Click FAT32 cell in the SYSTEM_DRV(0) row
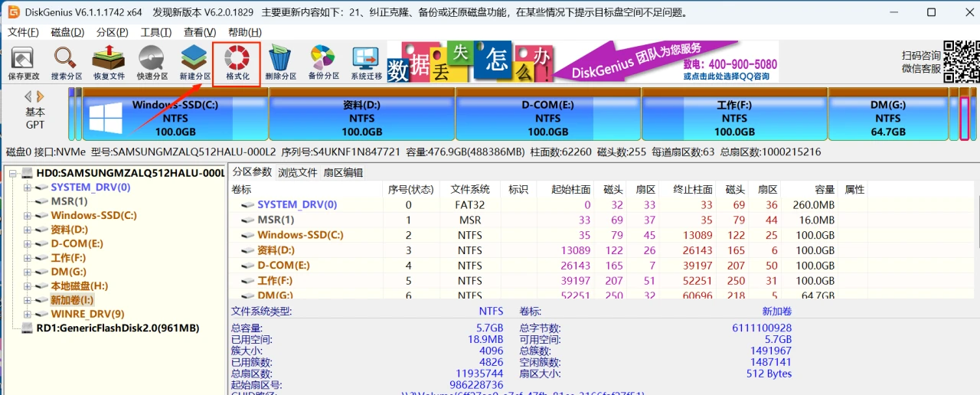 (469, 205)
